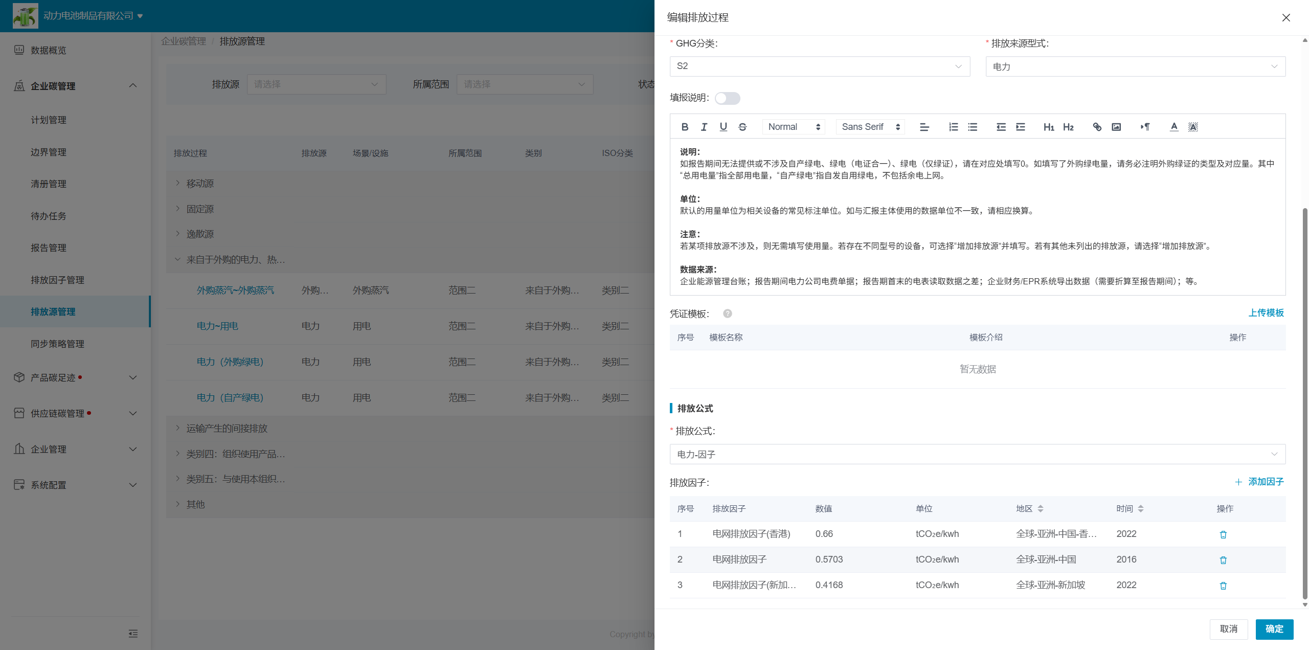Click the 上传模板 link
Screen dimensions: 1309x650
coord(1266,313)
